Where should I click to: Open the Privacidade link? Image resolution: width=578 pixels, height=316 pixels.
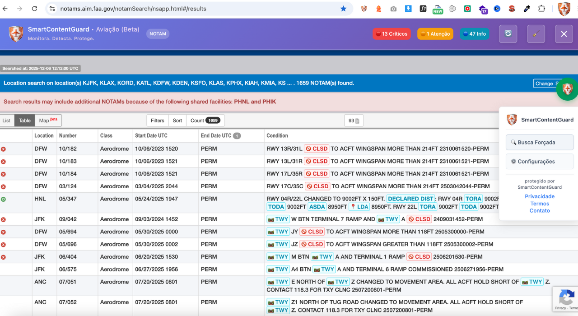(540, 196)
